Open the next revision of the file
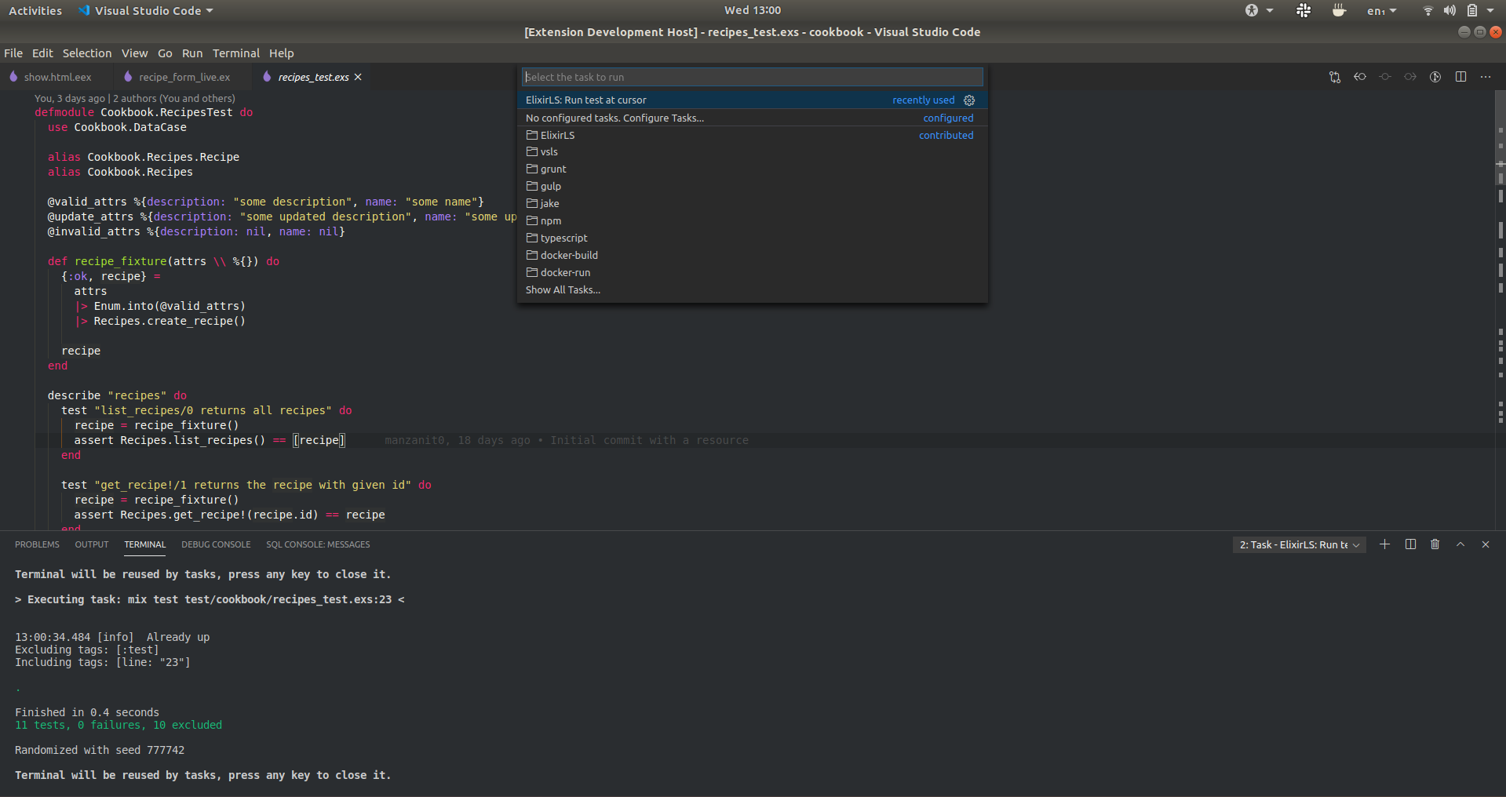Image resolution: width=1506 pixels, height=797 pixels. click(1410, 77)
